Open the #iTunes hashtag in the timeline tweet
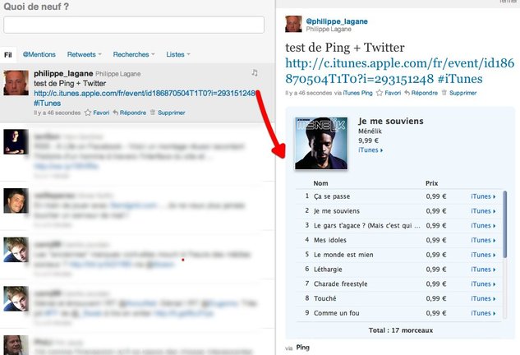The image size is (520, 355). [48, 103]
